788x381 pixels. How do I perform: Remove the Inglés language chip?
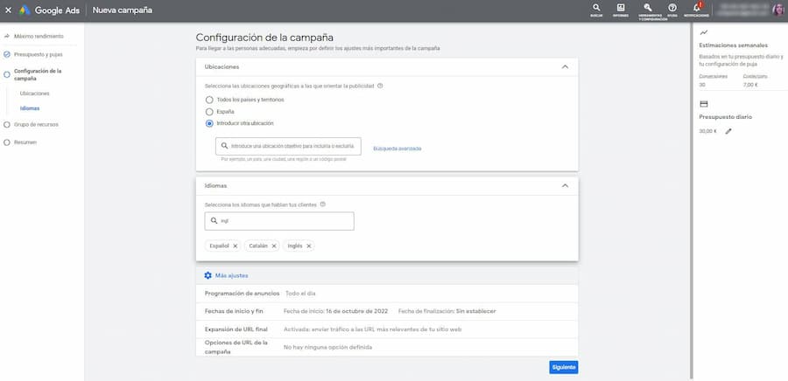[x=309, y=246]
